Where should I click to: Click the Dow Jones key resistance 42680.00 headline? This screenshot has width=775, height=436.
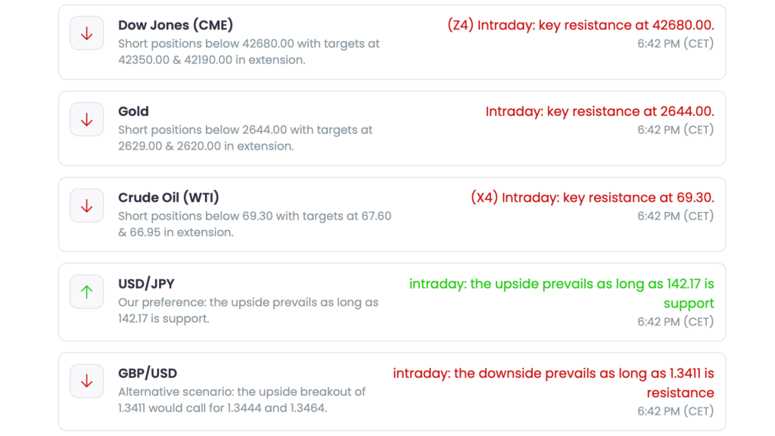[x=580, y=25]
